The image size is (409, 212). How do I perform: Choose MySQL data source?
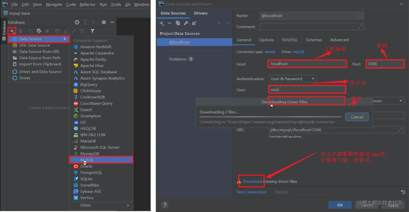pyautogui.click(x=101, y=160)
